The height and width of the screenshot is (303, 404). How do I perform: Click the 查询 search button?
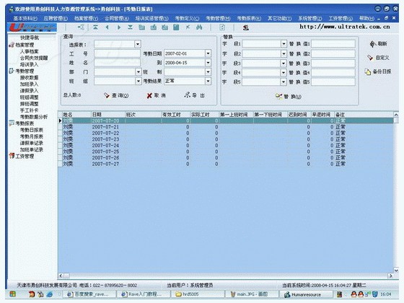(116, 95)
